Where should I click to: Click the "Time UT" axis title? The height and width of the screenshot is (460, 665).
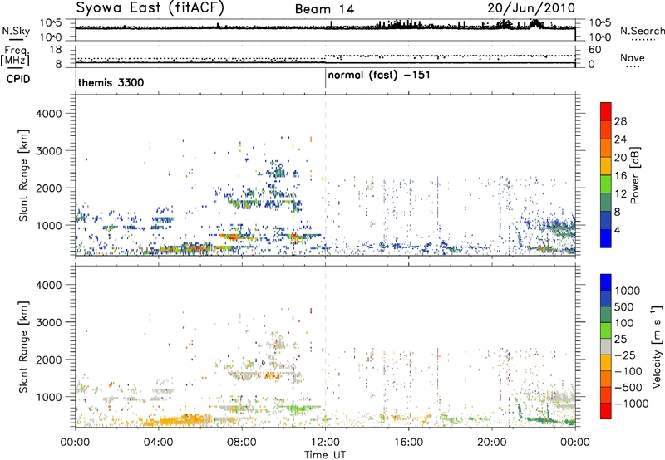coord(325,454)
